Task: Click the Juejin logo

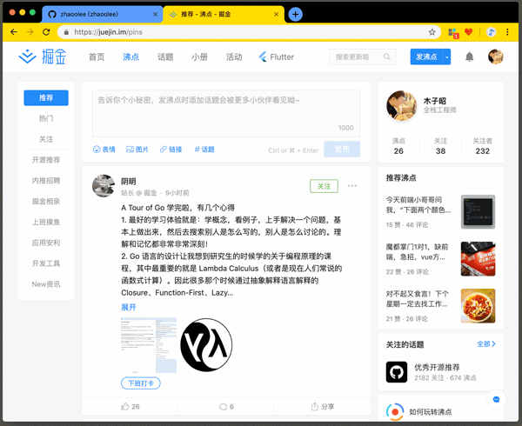Action: coord(43,57)
